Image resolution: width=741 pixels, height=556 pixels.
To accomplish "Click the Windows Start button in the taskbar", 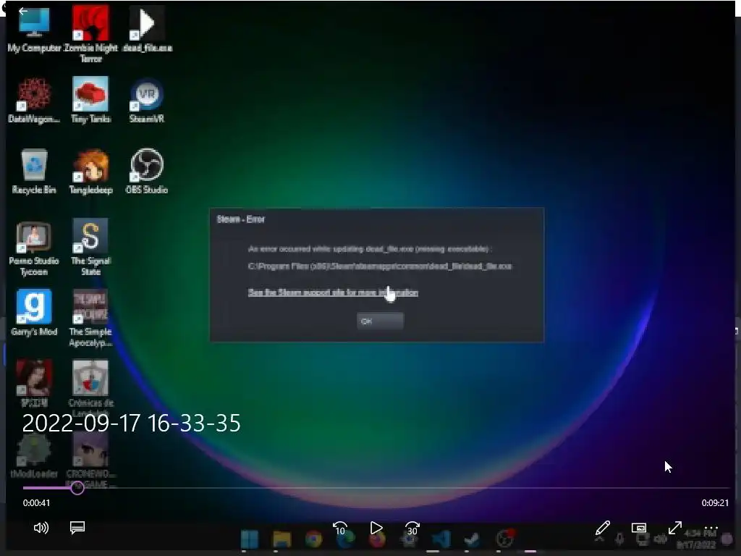I will click(x=250, y=539).
